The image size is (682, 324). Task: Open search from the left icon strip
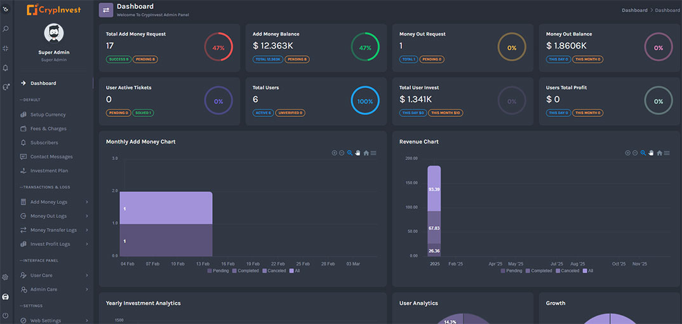6,29
